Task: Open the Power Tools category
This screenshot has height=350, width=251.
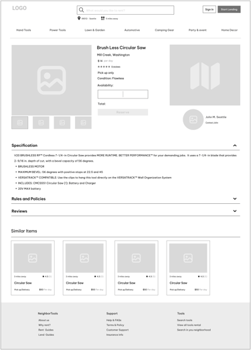Action: (58, 30)
